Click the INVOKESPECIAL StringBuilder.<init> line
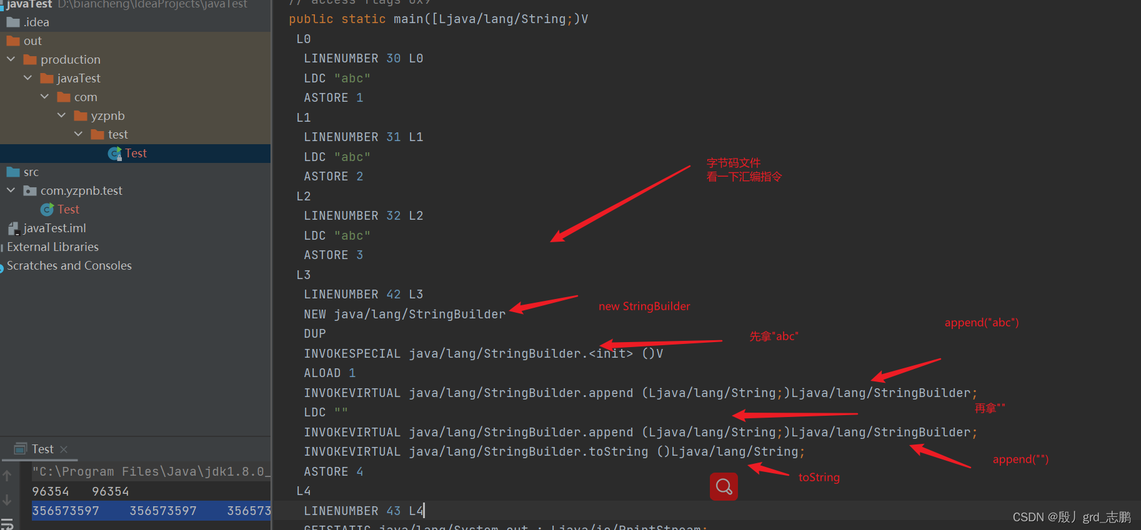 [x=484, y=354]
